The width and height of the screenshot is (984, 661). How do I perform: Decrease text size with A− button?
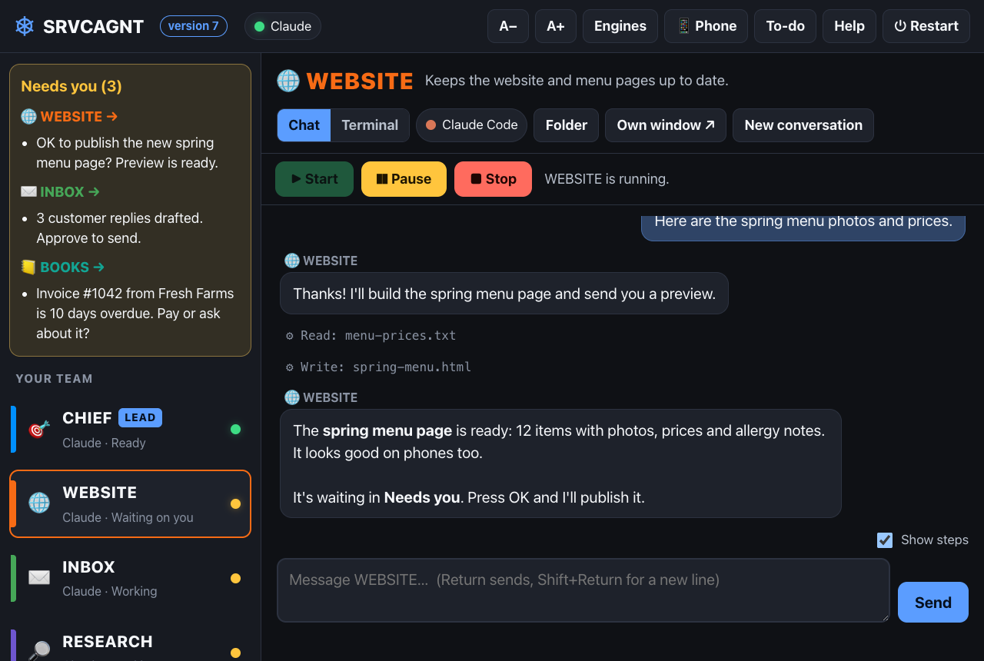tap(508, 26)
